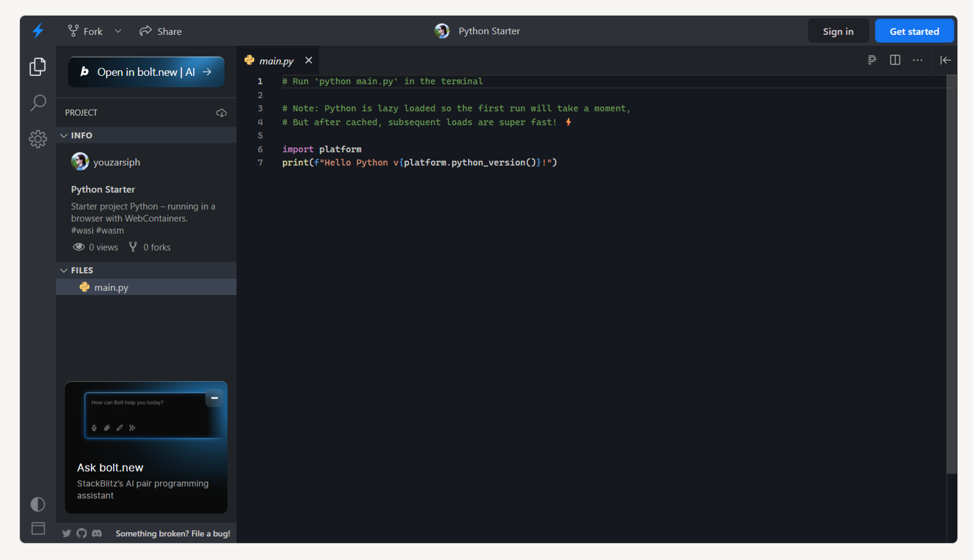Open the settings gear panel

point(38,139)
